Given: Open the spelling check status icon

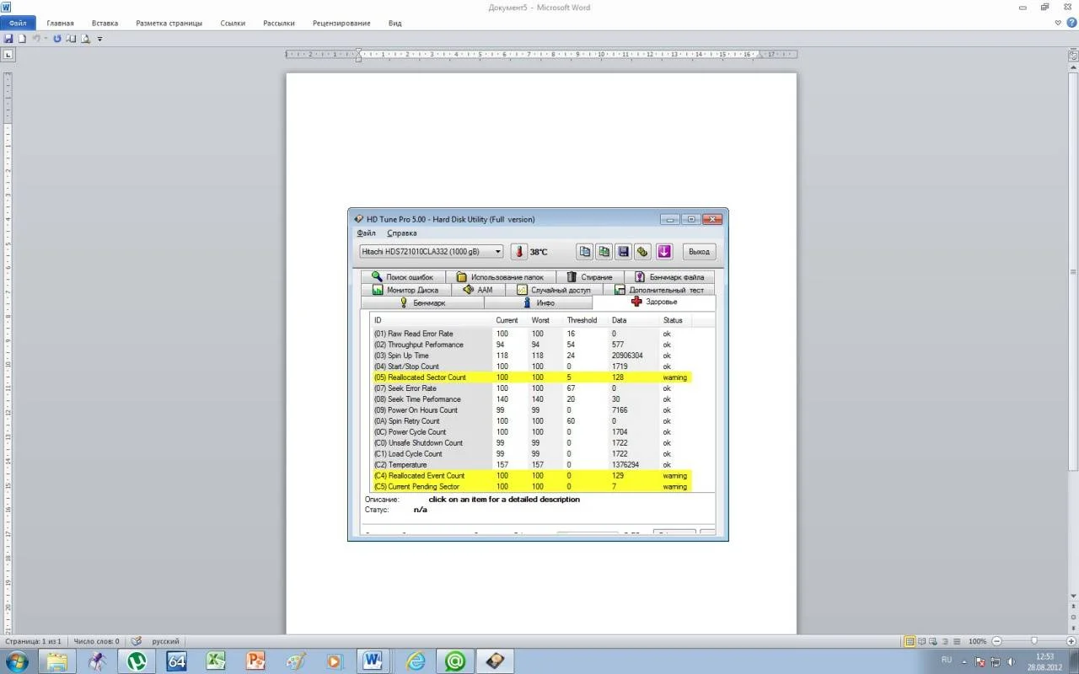Looking at the screenshot, I should pyautogui.click(x=136, y=641).
